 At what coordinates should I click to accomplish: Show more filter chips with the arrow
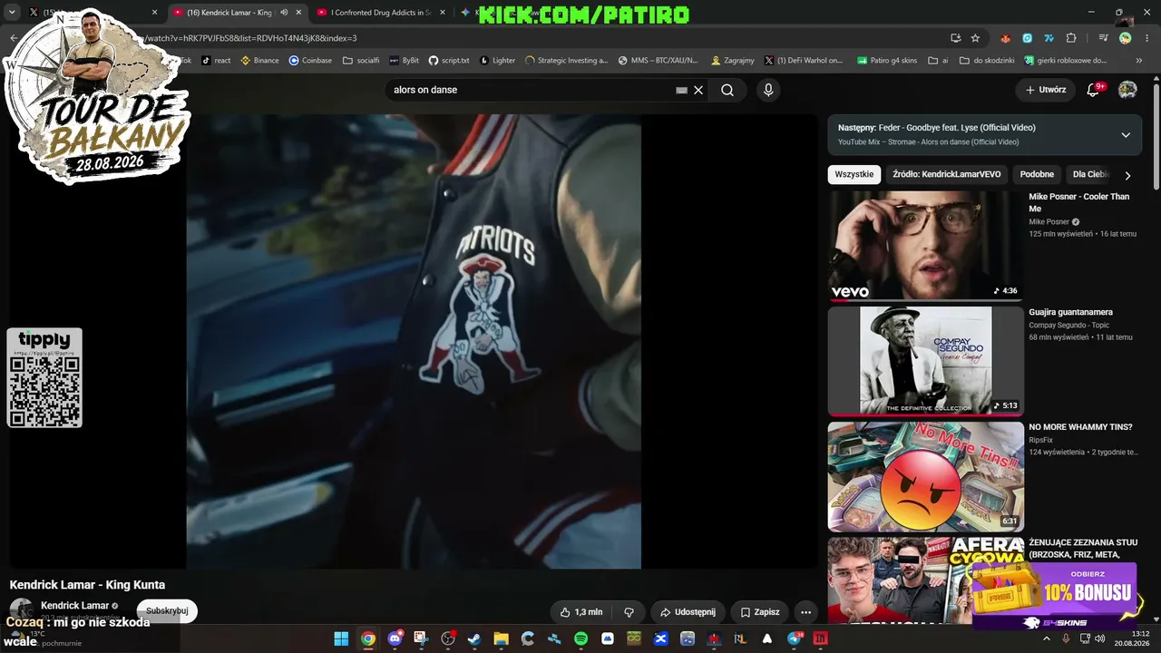point(1127,175)
